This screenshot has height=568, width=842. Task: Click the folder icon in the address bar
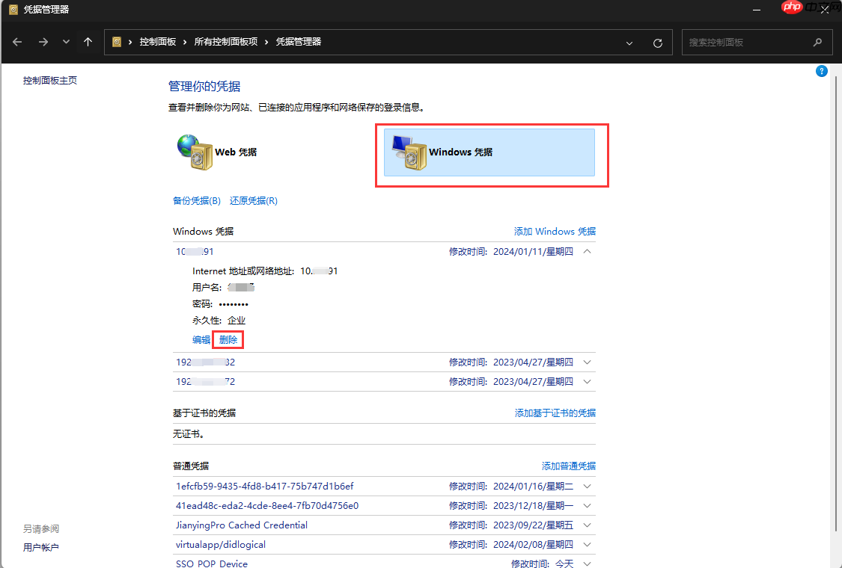116,42
